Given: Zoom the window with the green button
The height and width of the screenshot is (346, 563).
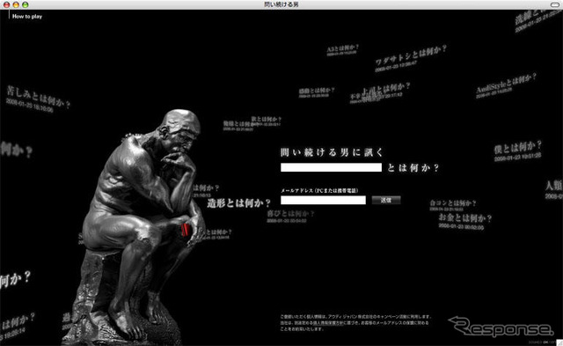Looking at the screenshot, I should [x=26, y=4].
